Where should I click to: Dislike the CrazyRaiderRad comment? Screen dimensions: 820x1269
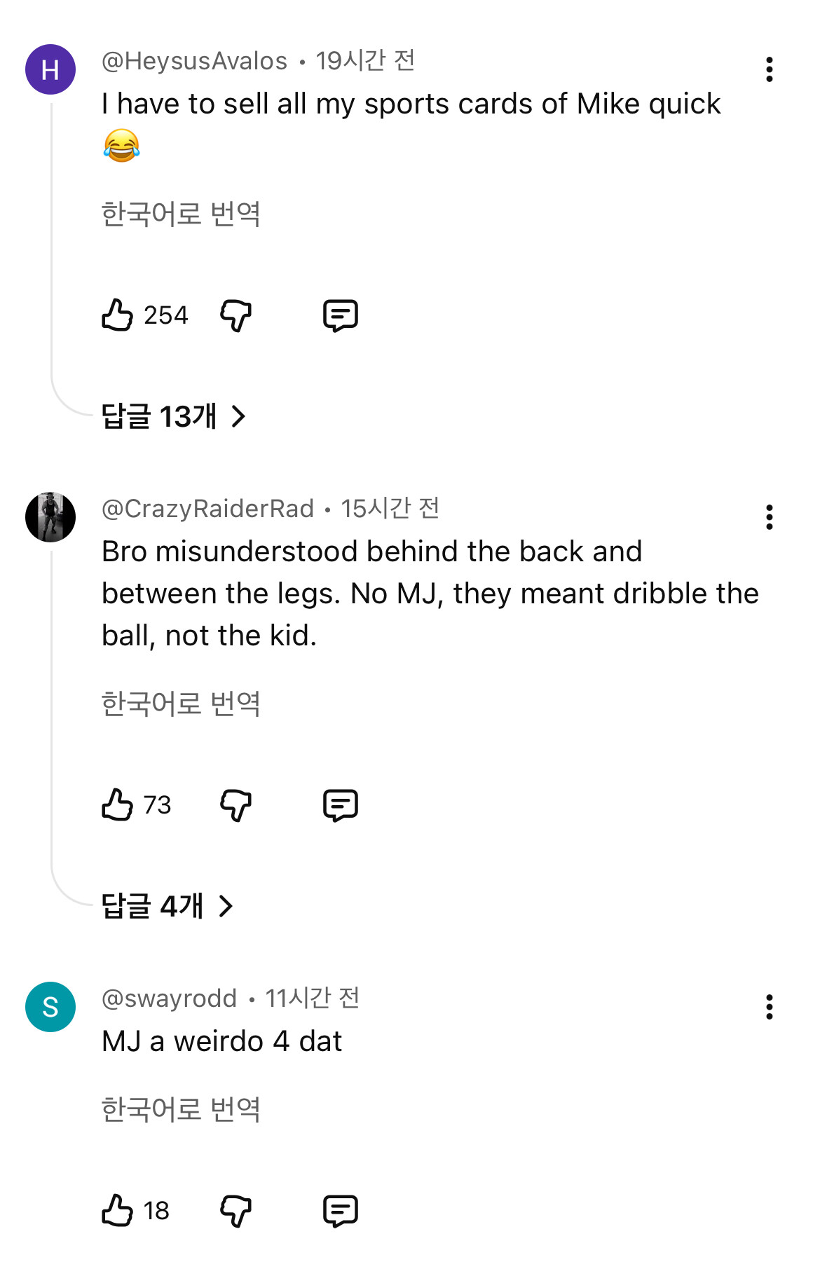(x=235, y=805)
